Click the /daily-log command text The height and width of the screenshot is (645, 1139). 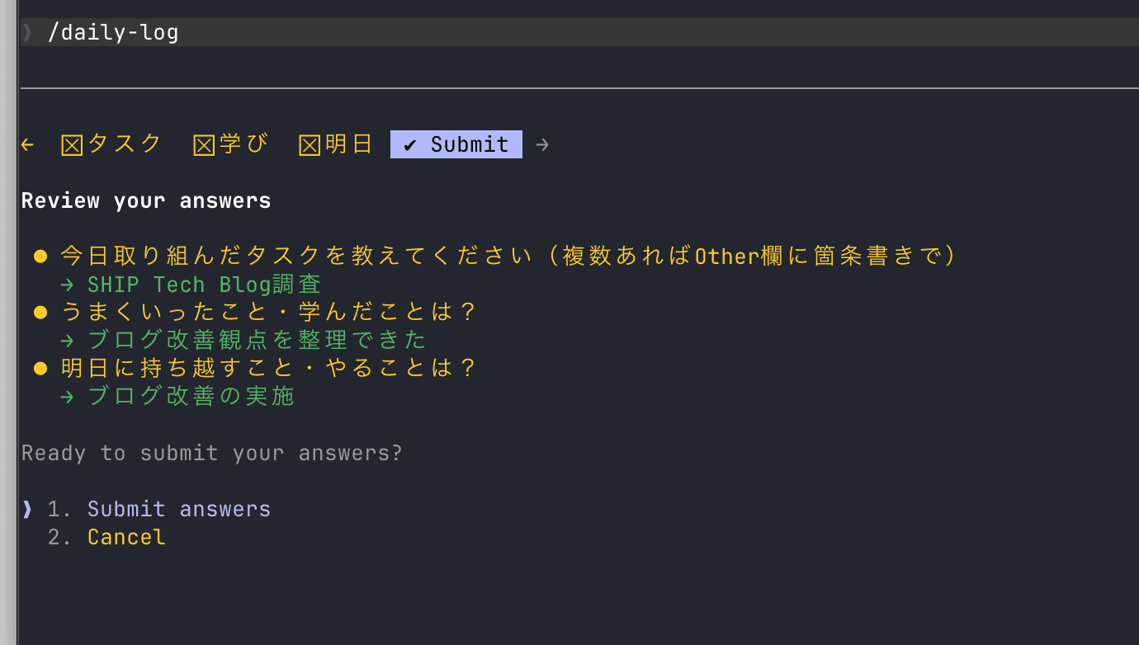tap(115, 31)
